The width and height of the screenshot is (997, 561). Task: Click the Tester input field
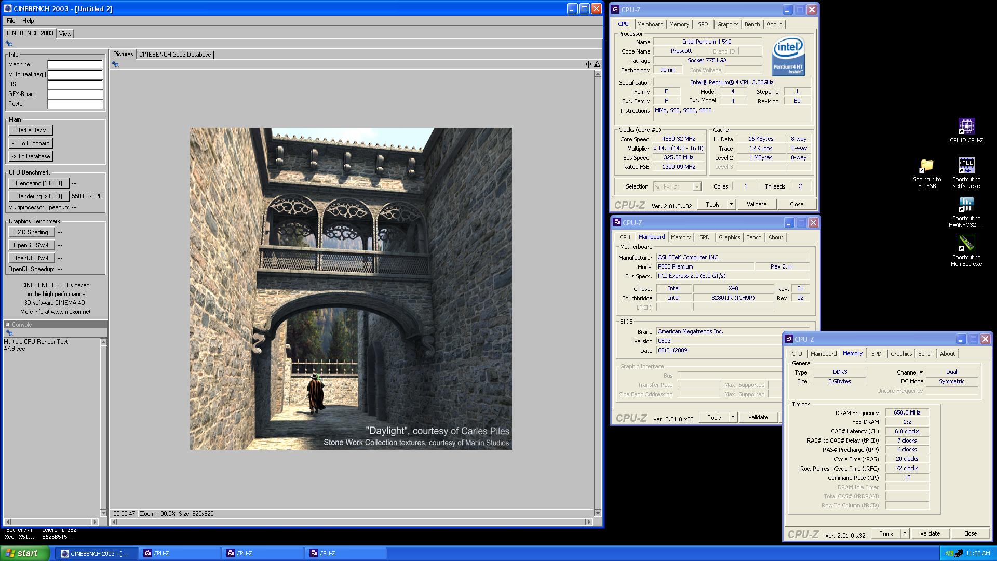click(x=75, y=104)
